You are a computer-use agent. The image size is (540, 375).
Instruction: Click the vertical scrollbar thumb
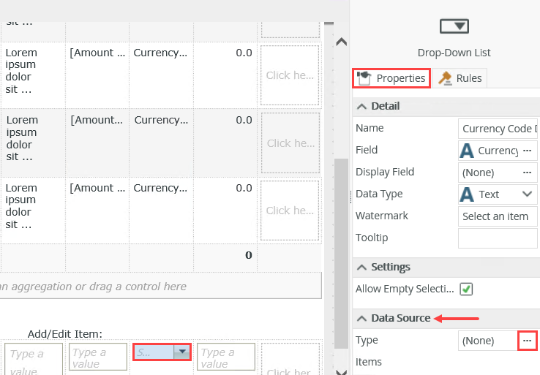tap(342, 253)
